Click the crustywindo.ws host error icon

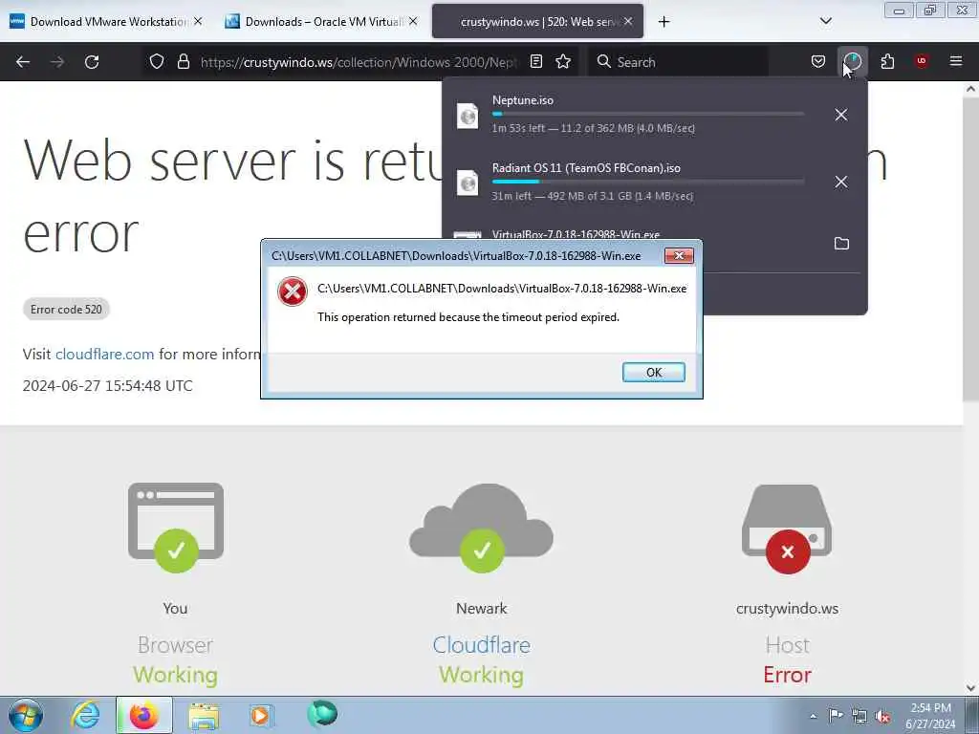(787, 529)
